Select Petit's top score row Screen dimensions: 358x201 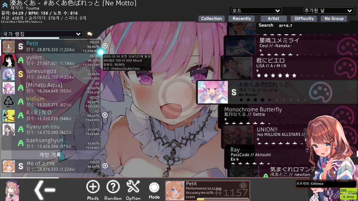click(x=51, y=47)
